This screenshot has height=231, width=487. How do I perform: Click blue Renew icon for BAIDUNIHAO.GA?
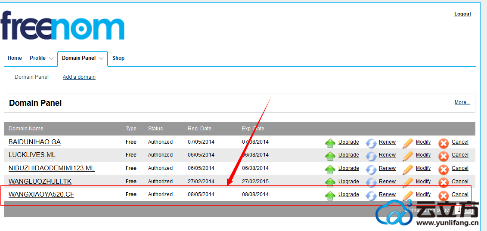[x=371, y=143]
